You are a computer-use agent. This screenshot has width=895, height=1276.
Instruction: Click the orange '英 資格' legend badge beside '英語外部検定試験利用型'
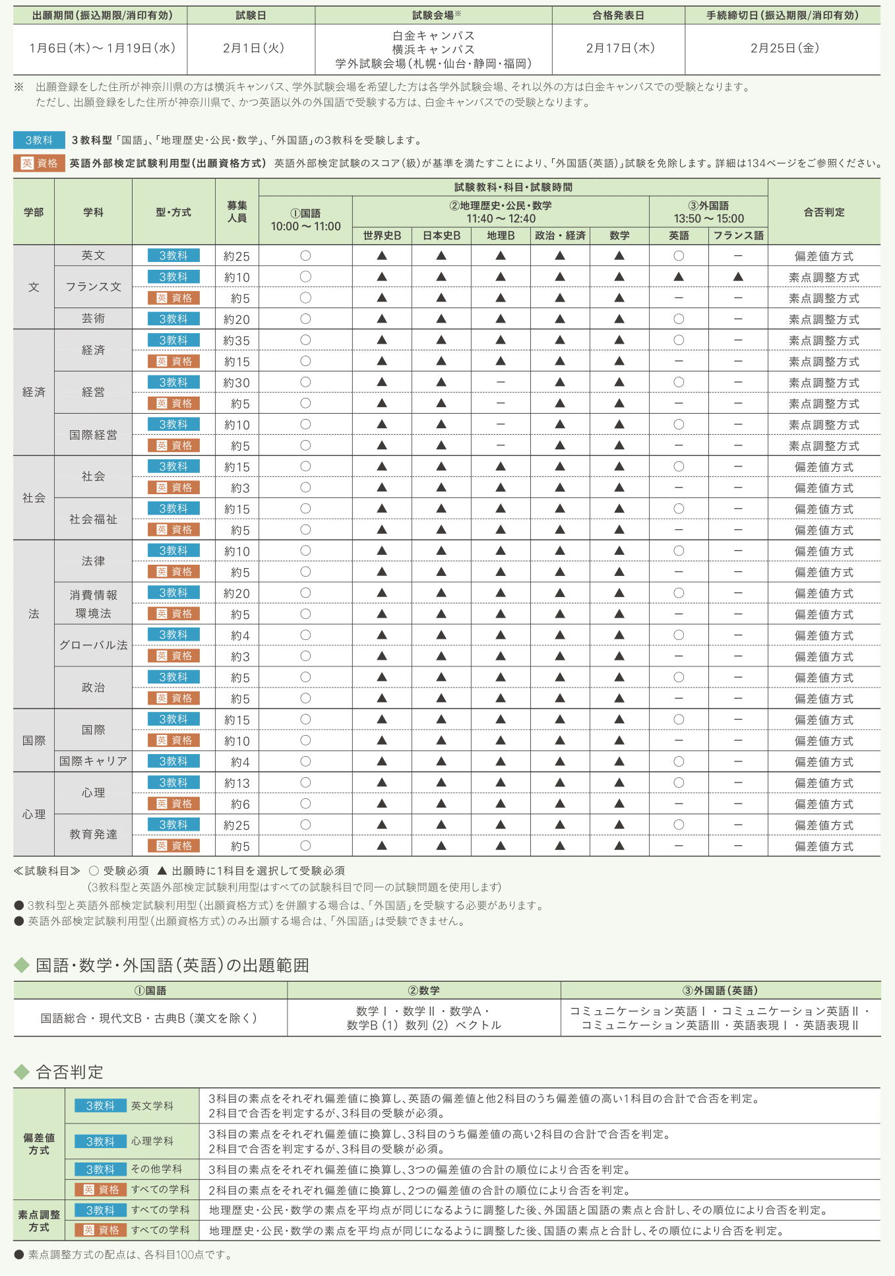(x=39, y=163)
